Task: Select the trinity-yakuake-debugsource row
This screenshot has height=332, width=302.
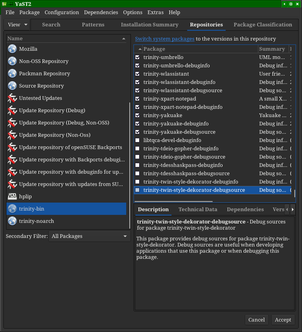Action: pyautogui.click(x=213, y=132)
